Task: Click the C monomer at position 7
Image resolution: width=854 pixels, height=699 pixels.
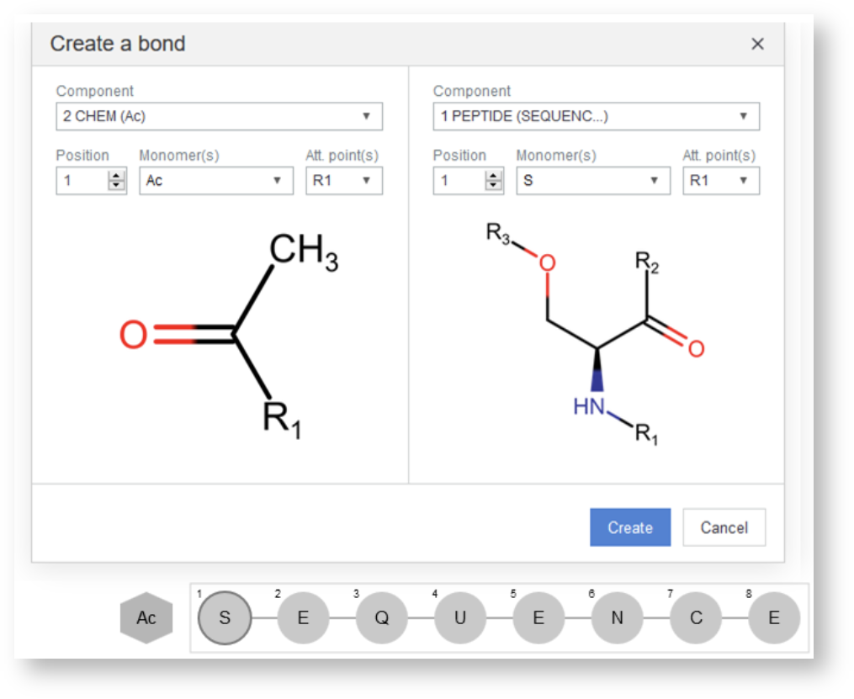Action: click(696, 618)
